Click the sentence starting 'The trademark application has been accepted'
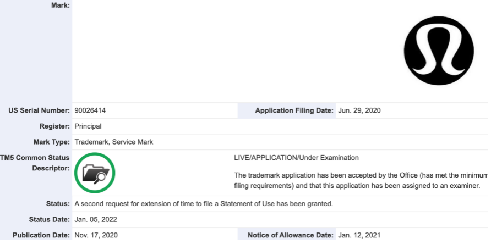The height and width of the screenshot is (244, 491). pos(361,175)
